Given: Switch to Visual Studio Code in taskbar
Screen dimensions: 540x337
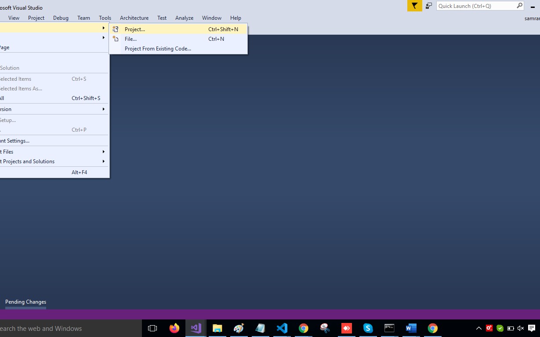Looking at the screenshot, I should [282, 328].
